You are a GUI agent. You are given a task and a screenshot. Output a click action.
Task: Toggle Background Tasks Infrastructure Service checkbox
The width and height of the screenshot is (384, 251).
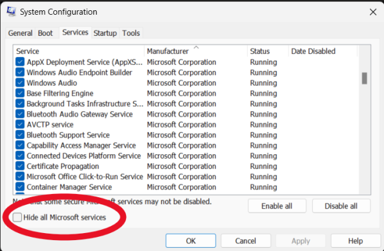click(20, 104)
